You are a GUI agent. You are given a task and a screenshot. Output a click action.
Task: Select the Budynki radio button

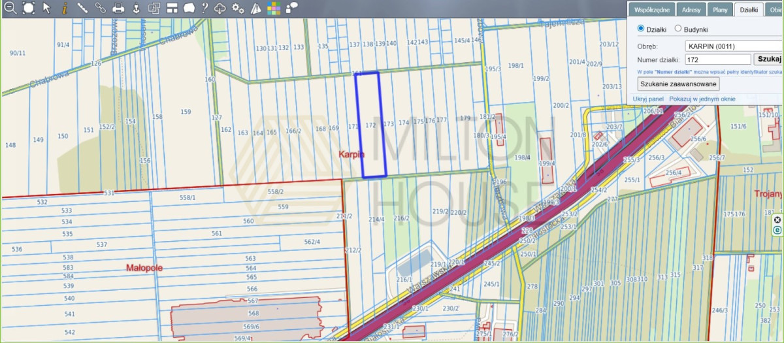tap(678, 29)
